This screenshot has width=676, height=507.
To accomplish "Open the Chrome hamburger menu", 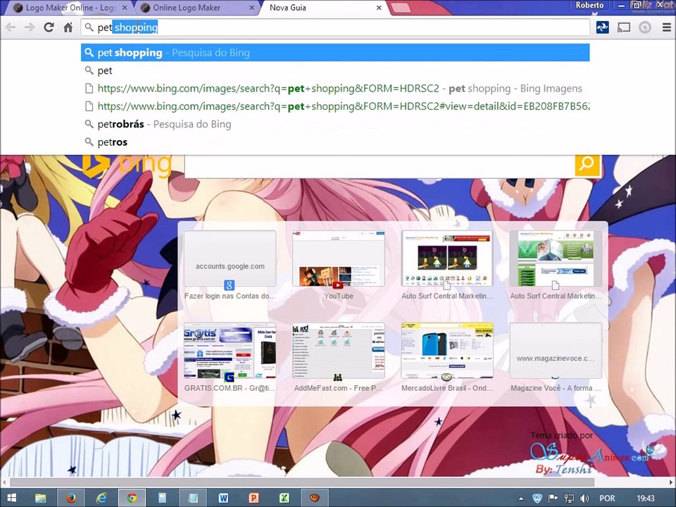I will pyautogui.click(x=667, y=27).
